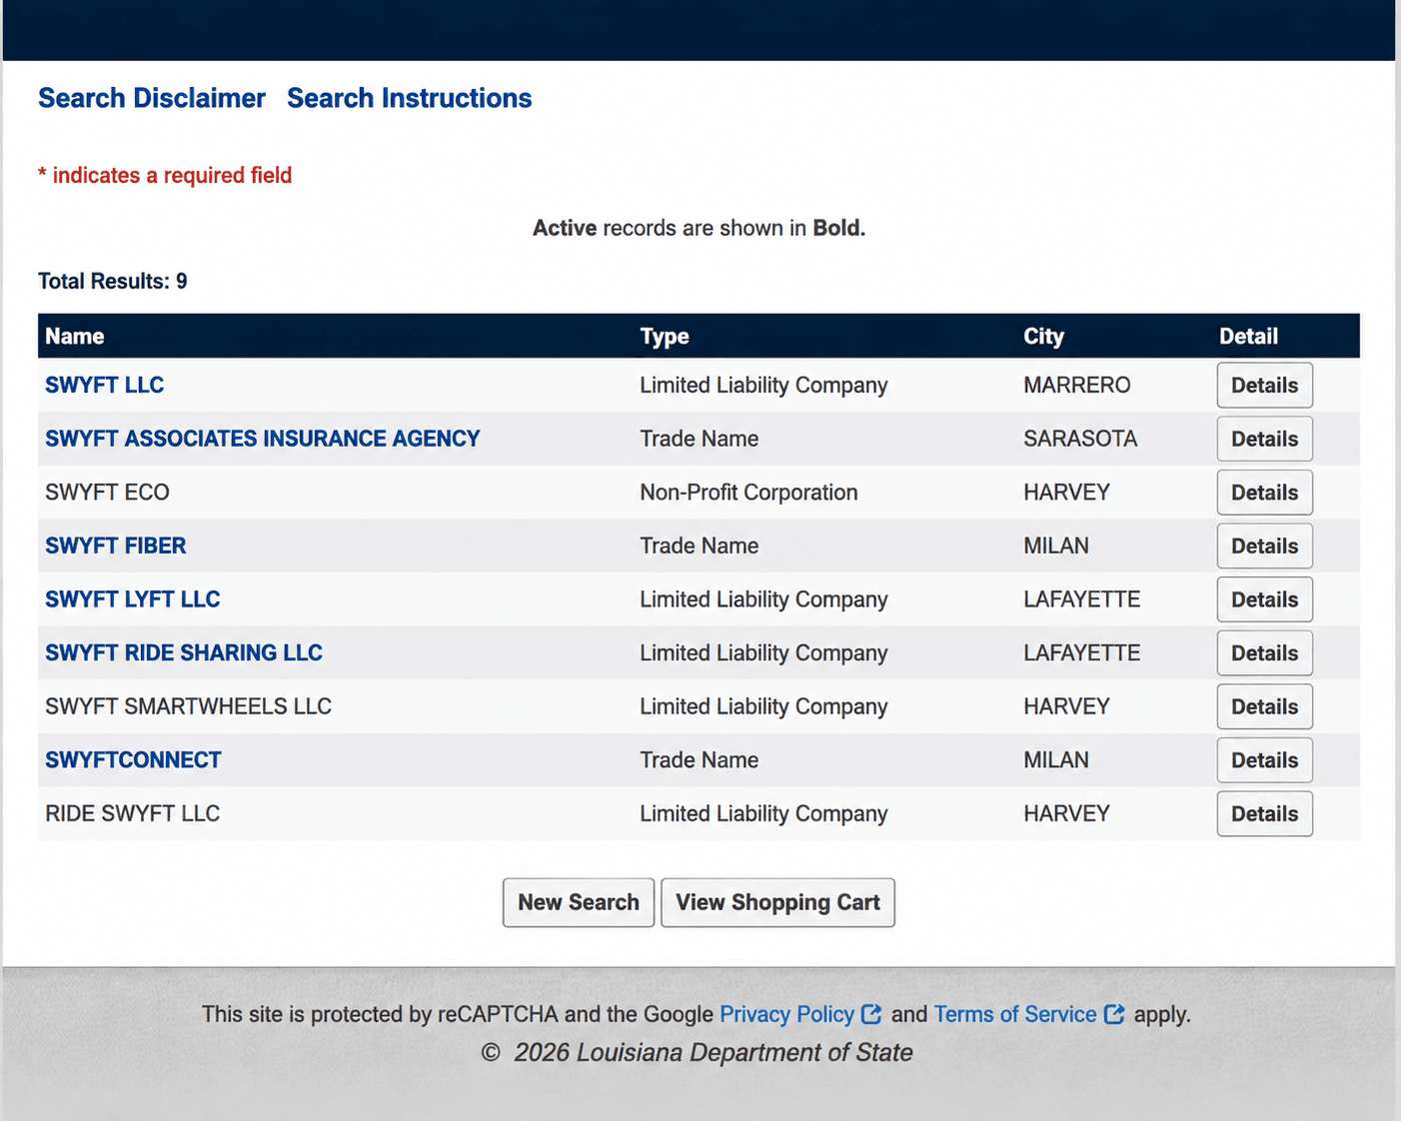Open the SWYFT RIDE SHARING LLC record

[184, 652]
